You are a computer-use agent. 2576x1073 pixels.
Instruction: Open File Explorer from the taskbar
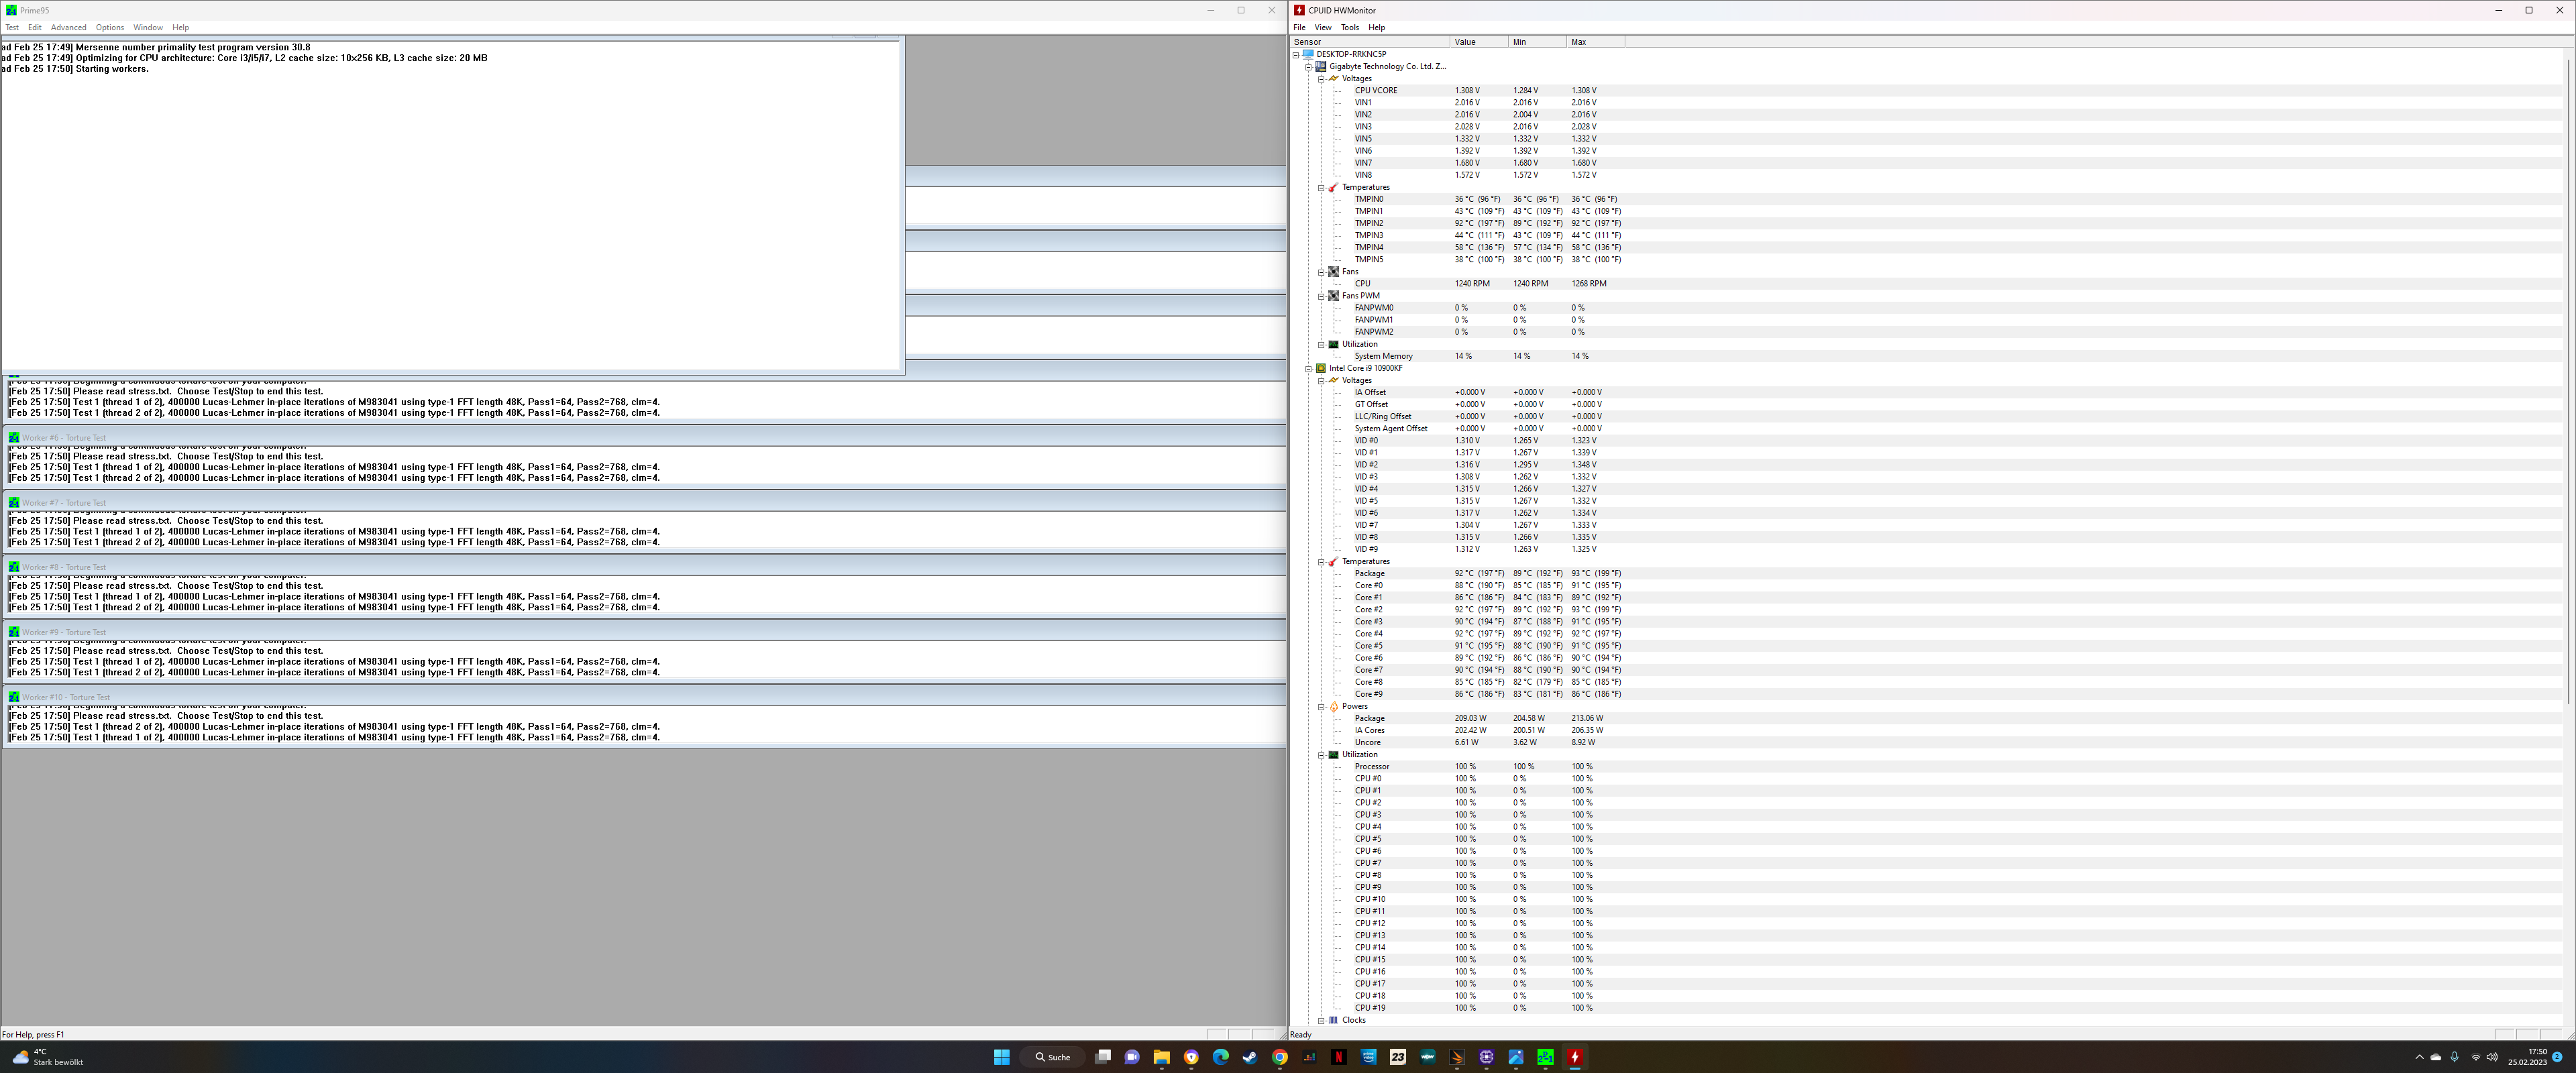coord(1161,1057)
